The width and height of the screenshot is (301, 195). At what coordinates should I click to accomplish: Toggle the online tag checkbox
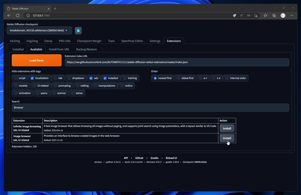122,86
